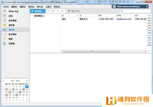Open the me@server.com email link
153x107 pixels.
click(x=124, y=19)
